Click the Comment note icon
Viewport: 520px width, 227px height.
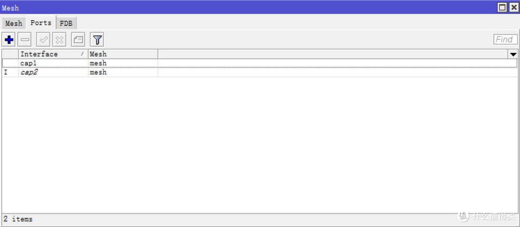78,40
